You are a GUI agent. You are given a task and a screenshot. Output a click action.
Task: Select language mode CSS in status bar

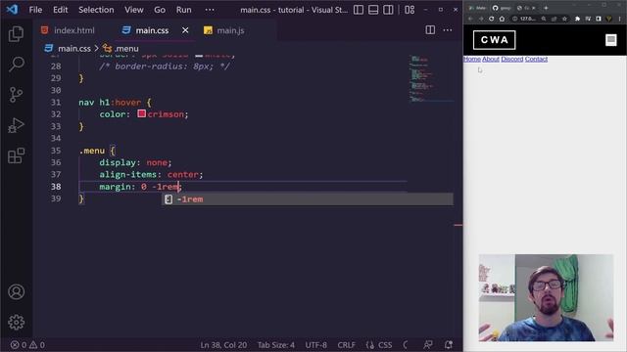click(385, 345)
